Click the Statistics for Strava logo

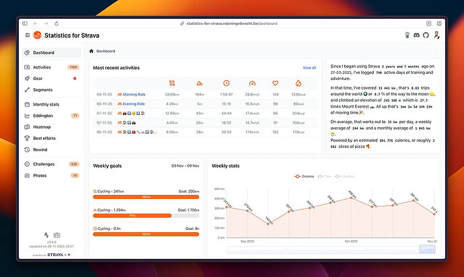[38, 35]
